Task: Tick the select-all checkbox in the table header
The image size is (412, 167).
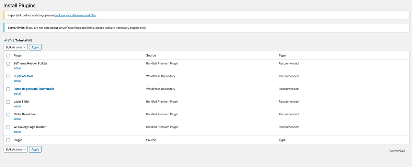Action: point(8,55)
